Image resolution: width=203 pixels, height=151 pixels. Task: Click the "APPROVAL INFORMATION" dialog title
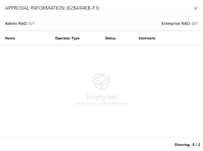pyautogui.click(x=35, y=8)
